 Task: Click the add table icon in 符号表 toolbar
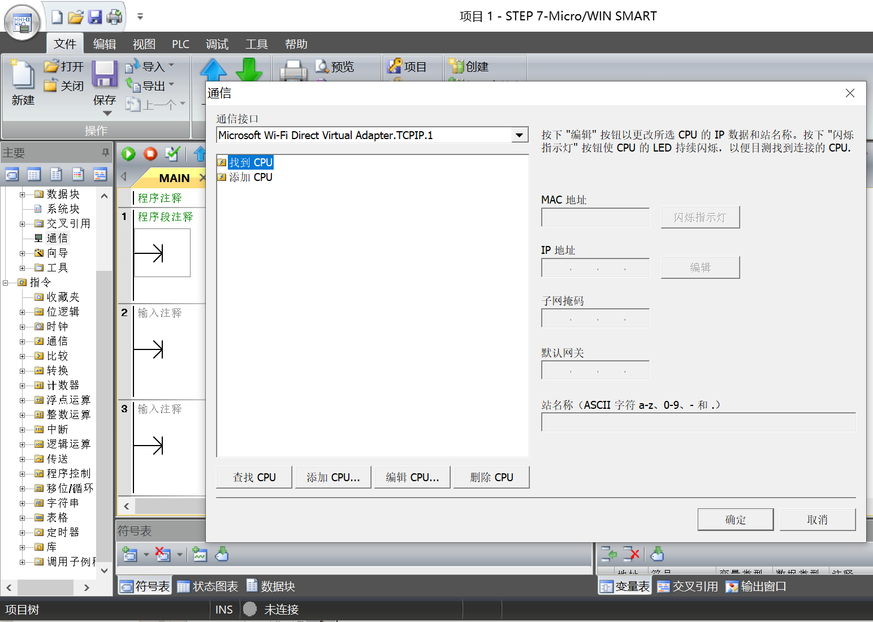tap(129, 555)
